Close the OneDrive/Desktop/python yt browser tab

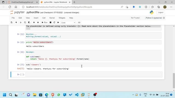37,2
